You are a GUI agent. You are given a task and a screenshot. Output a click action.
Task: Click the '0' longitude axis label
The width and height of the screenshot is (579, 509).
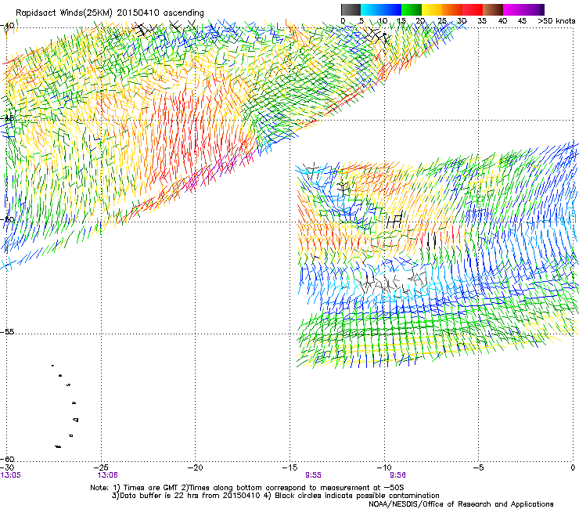pos(573,468)
